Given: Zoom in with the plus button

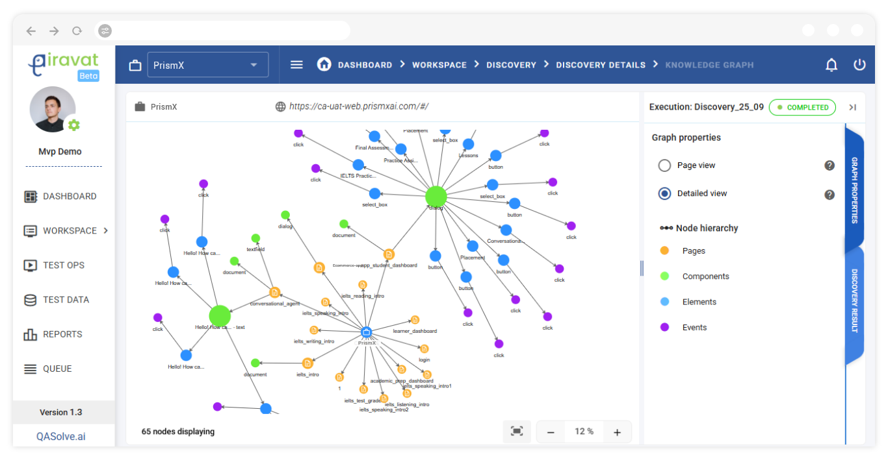Looking at the screenshot, I should coord(618,432).
